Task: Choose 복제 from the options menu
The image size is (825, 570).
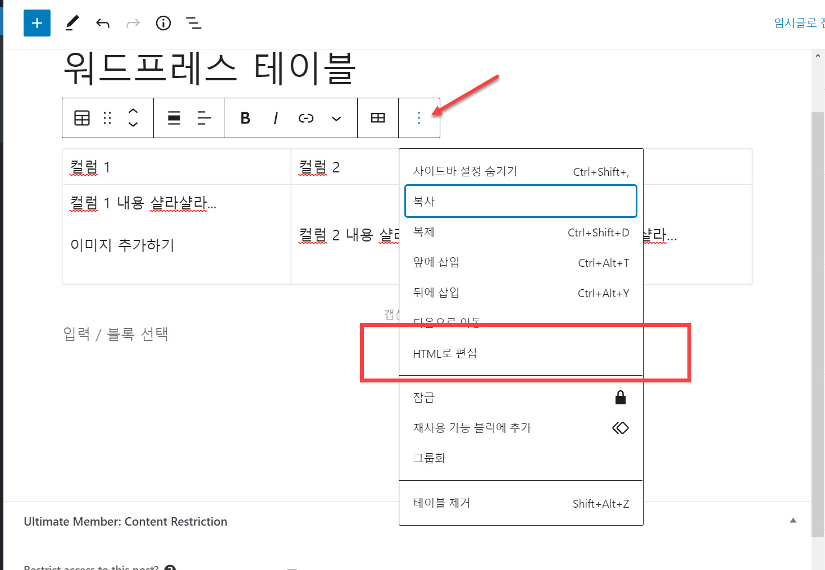Action: click(x=424, y=232)
